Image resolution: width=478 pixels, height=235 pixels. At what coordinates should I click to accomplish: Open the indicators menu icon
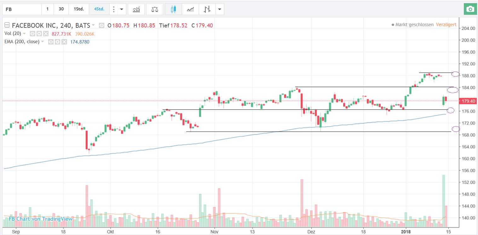[136, 9]
